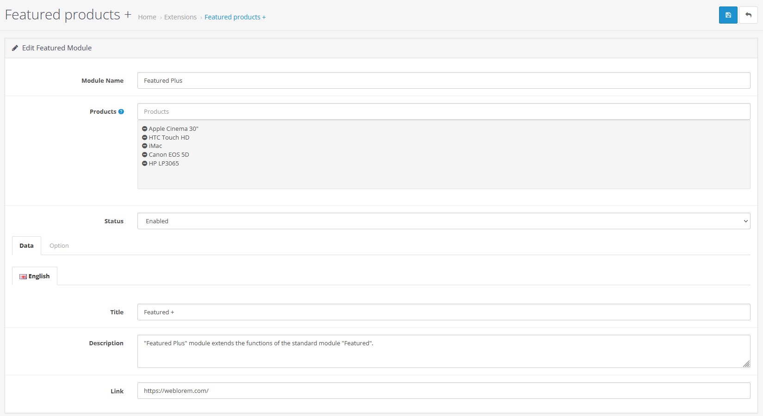The width and height of the screenshot is (763, 416).
Task: Open the Extensions breadcrumb link
Action: click(180, 17)
